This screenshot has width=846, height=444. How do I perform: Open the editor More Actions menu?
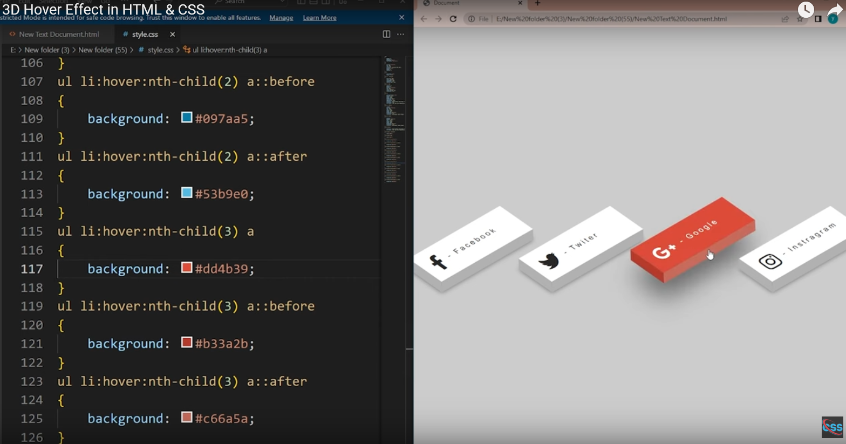pos(400,34)
